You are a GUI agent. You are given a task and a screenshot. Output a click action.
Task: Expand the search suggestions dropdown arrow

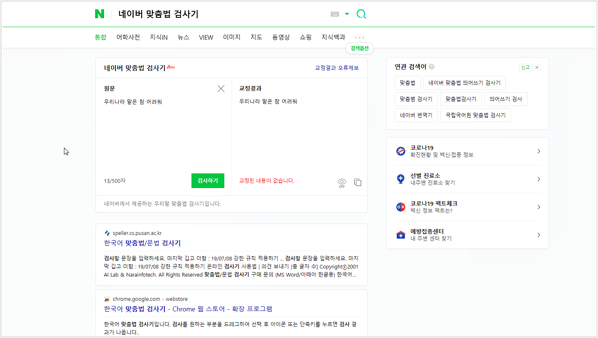point(347,14)
